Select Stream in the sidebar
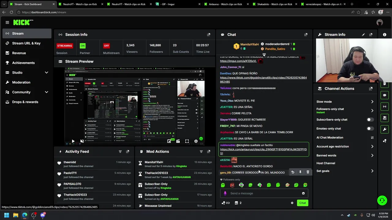This screenshot has width=392, height=220. [27, 33]
